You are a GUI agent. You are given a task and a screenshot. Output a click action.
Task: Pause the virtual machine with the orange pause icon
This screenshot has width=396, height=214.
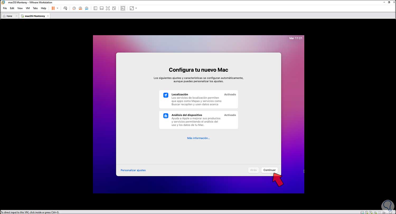point(53,8)
